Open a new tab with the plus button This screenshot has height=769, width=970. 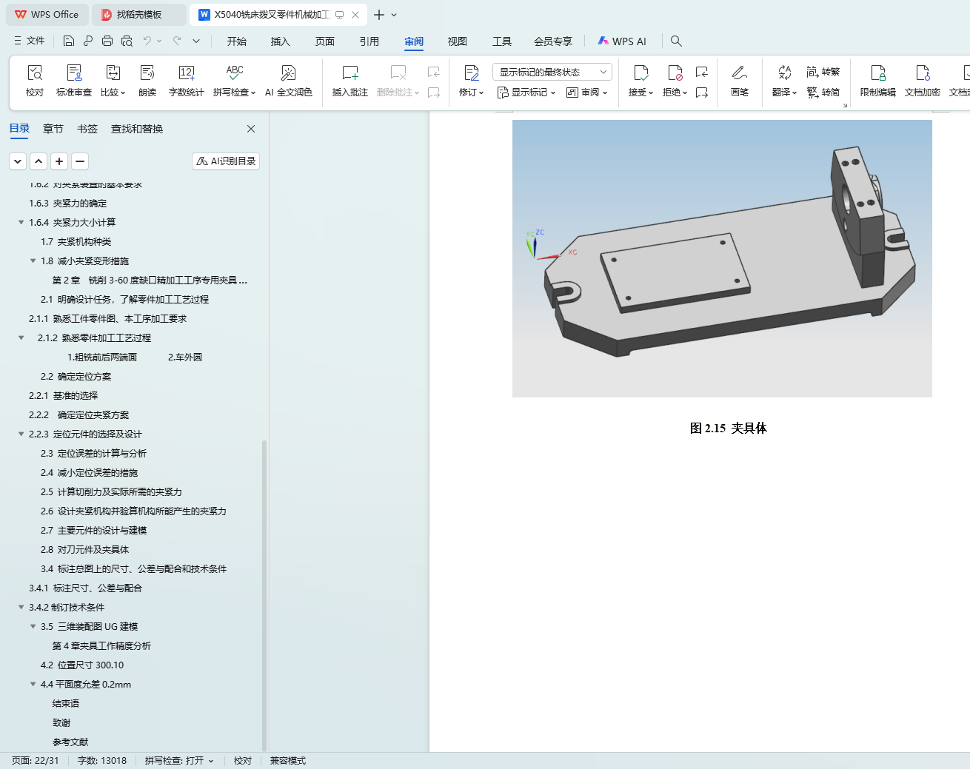379,15
